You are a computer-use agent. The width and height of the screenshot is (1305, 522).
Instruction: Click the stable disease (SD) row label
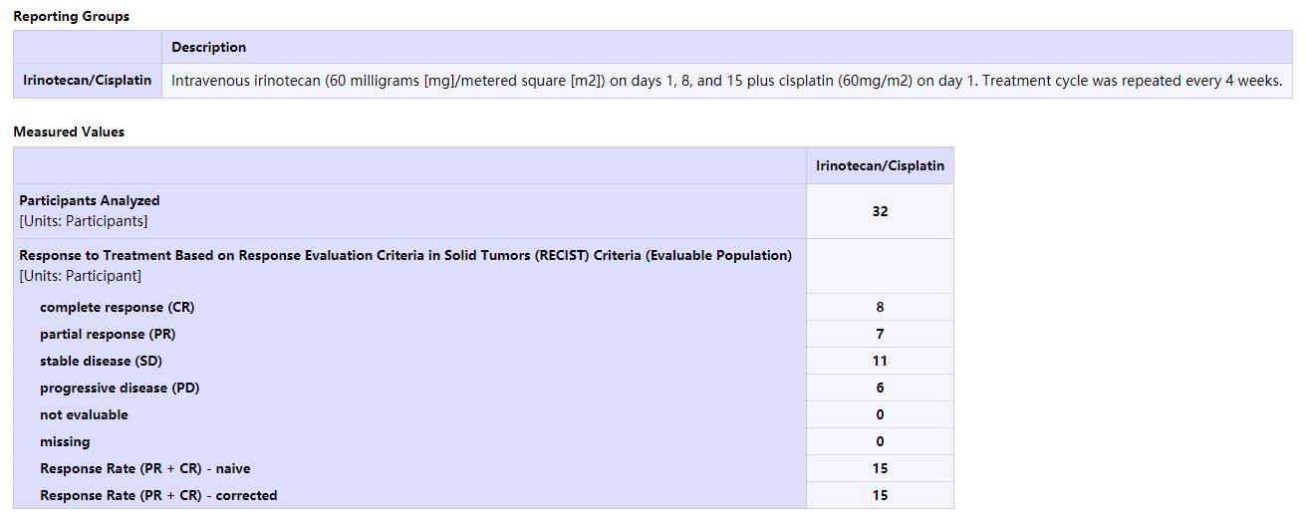pyautogui.click(x=101, y=361)
